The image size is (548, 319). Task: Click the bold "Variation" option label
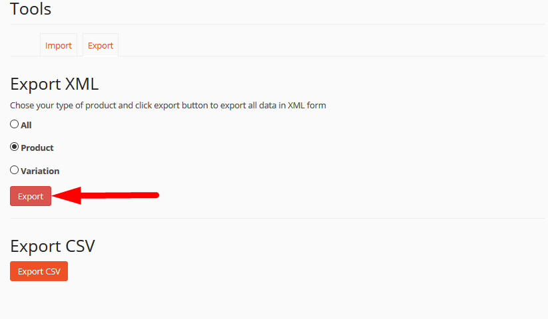click(40, 171)
